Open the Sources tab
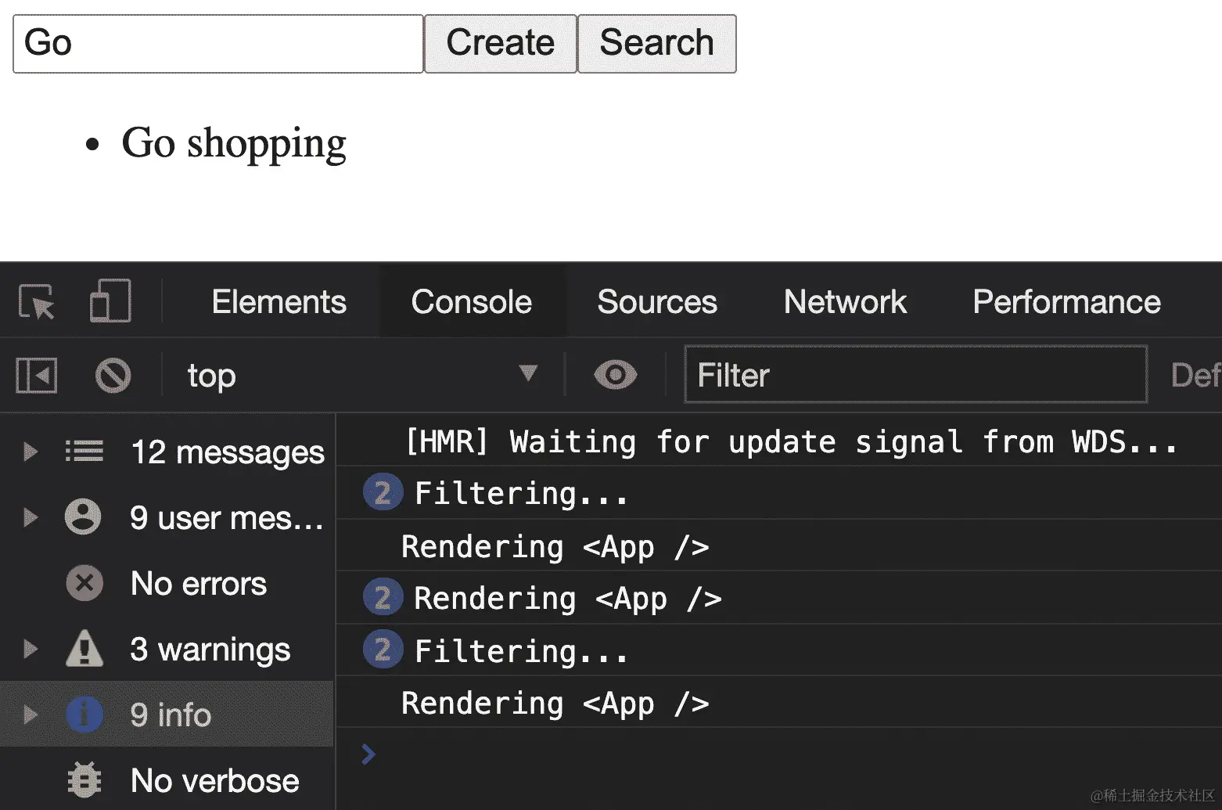 coord(657,302)
